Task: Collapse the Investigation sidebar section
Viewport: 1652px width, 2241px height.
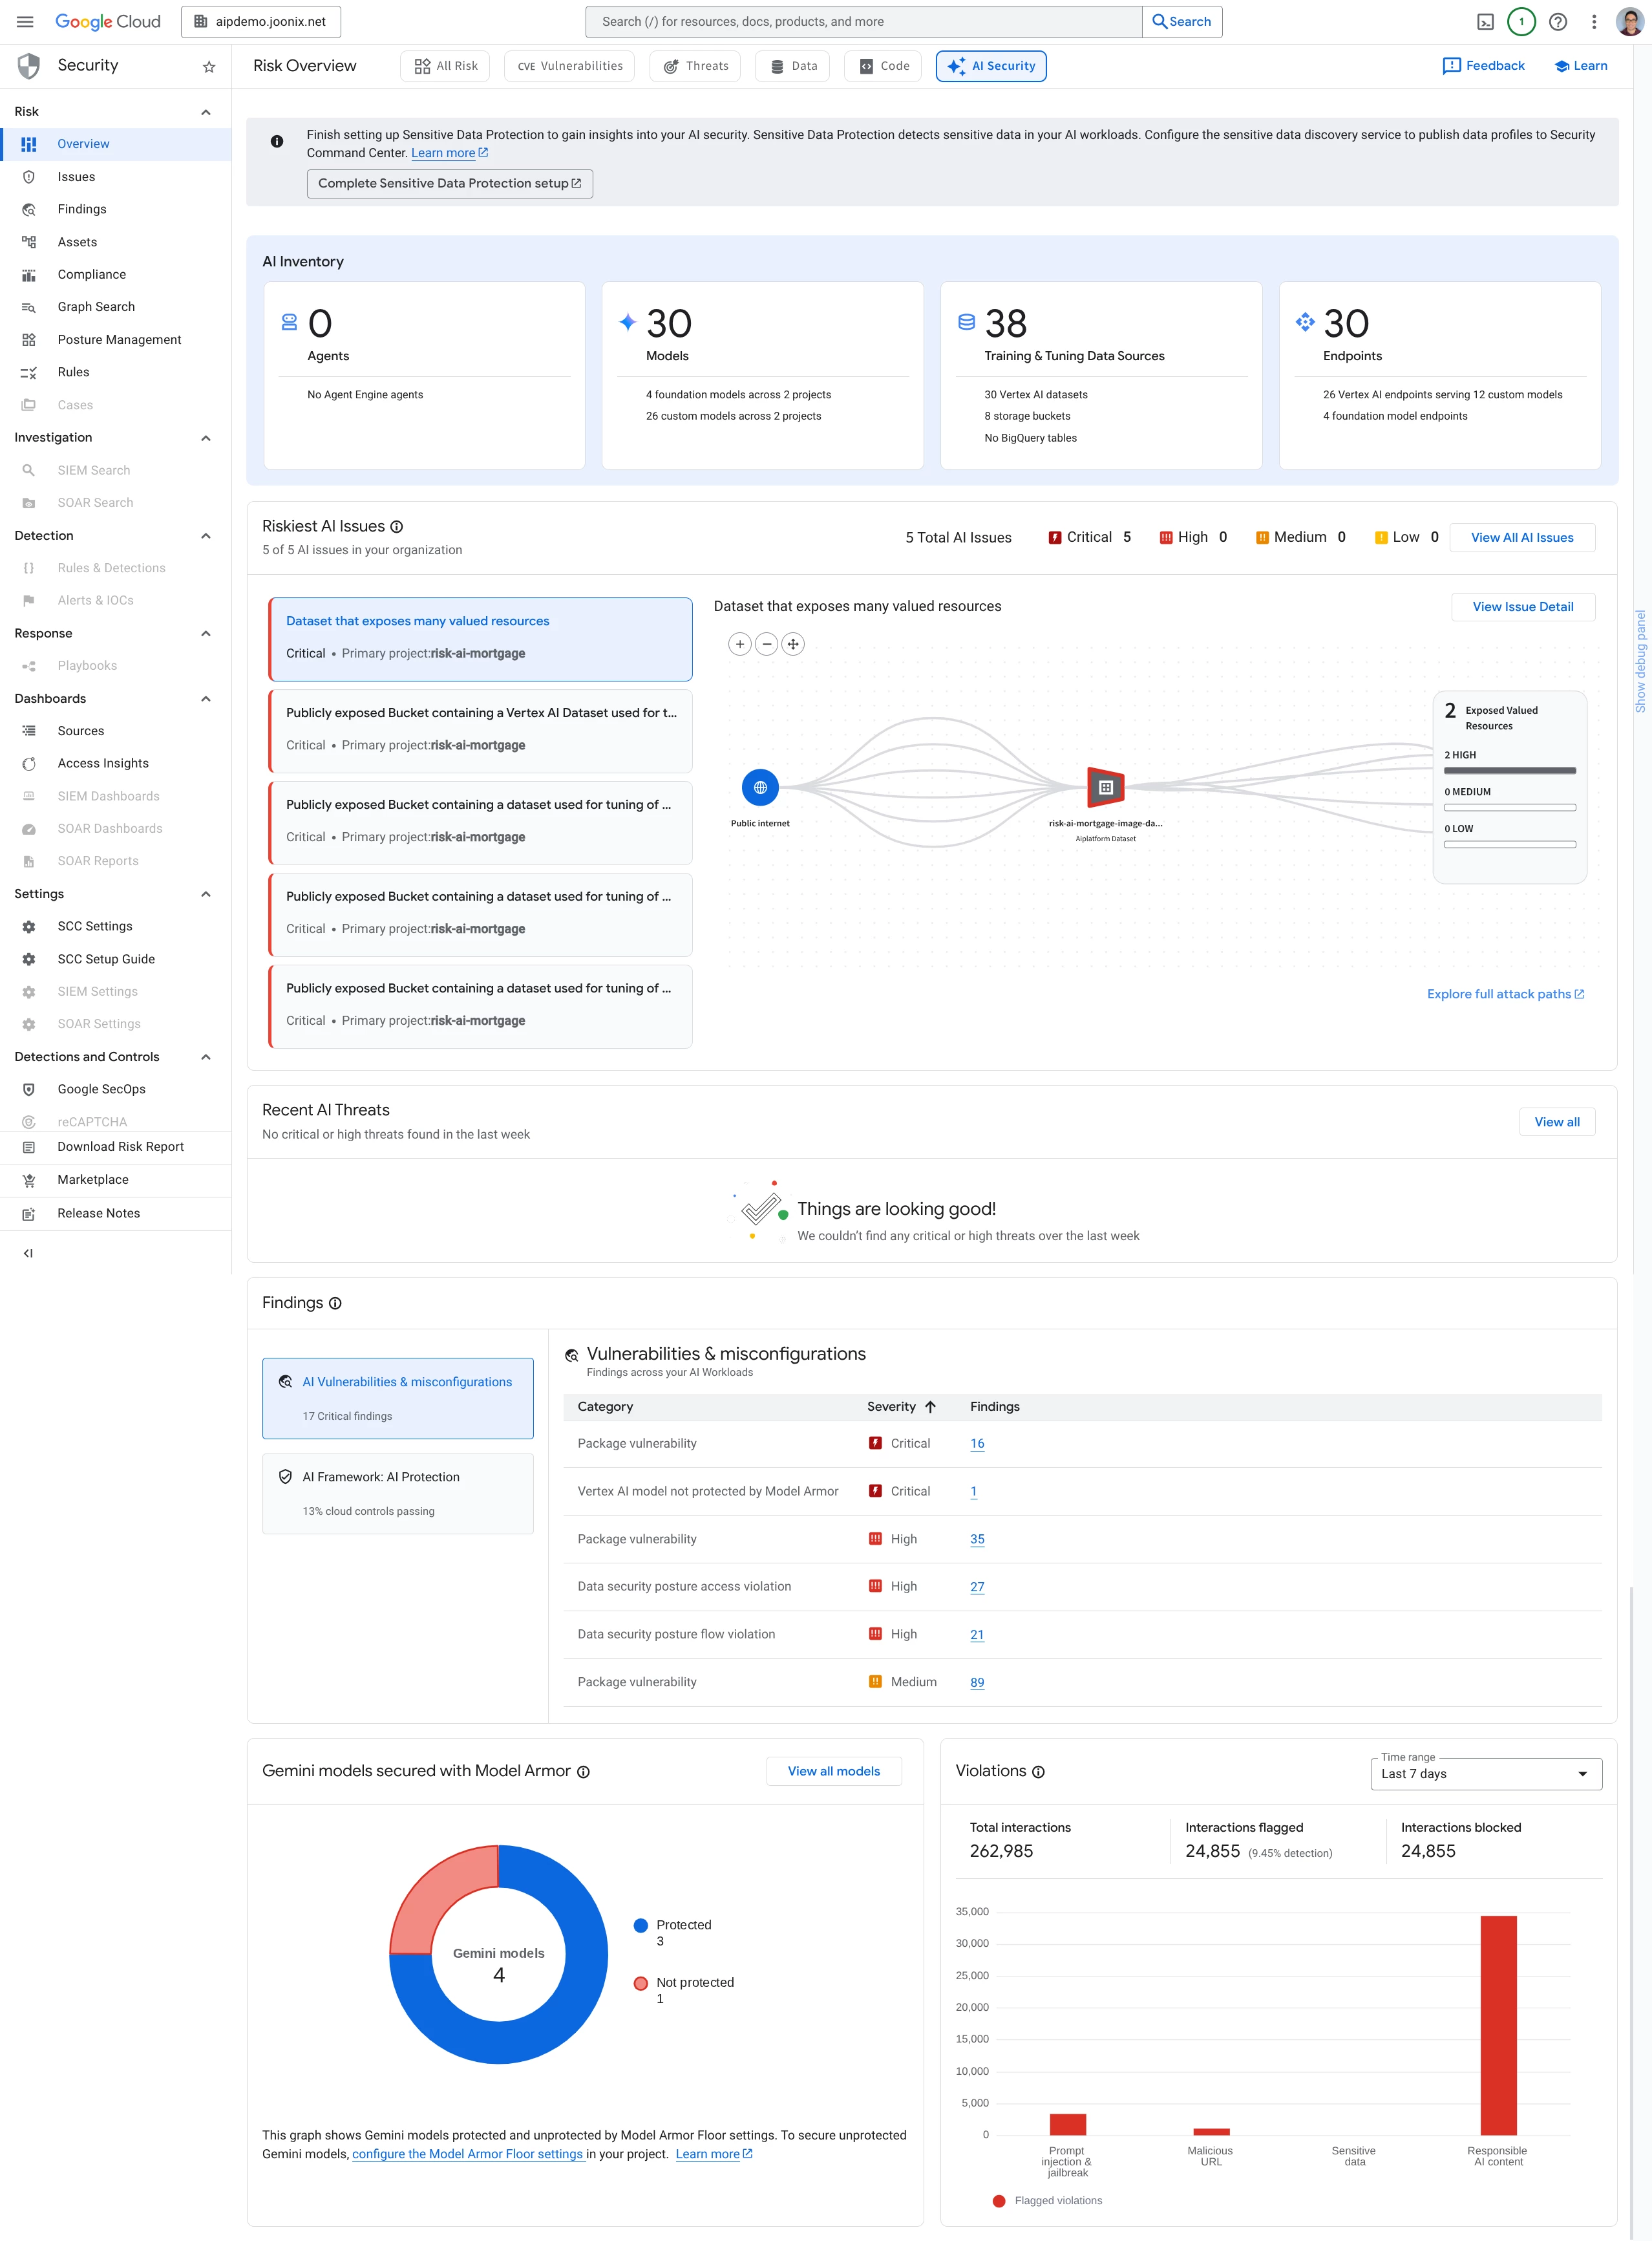Action: point(206,438)
